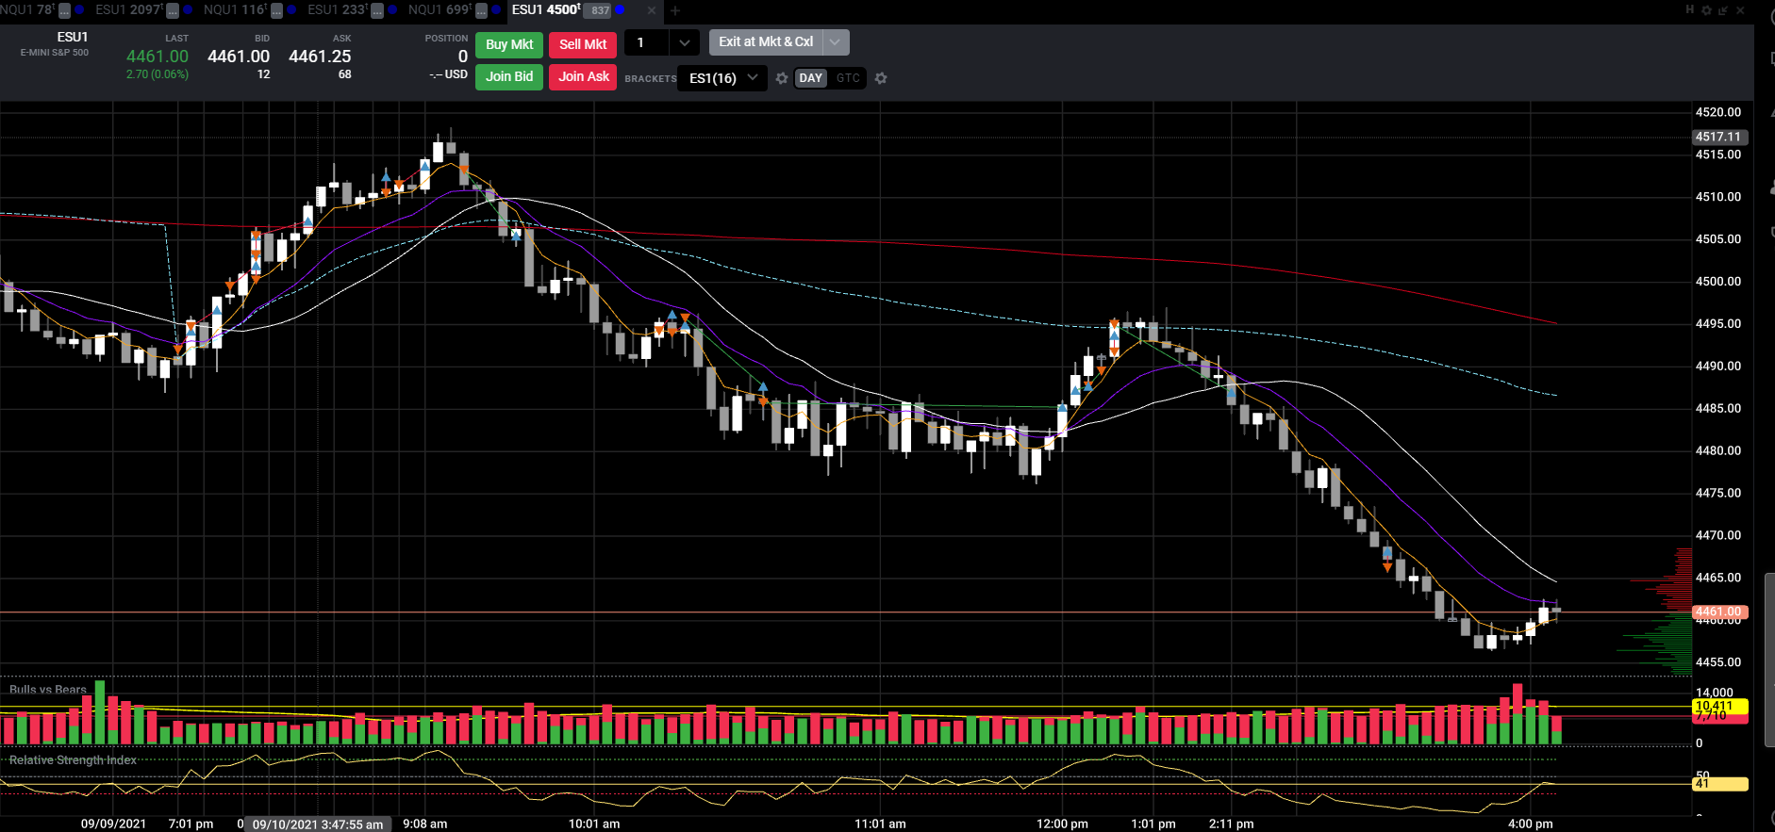Click the 9:08 am time axis label
The image size is (1775, 832).
pyautogui.click(x=425, y=824)
